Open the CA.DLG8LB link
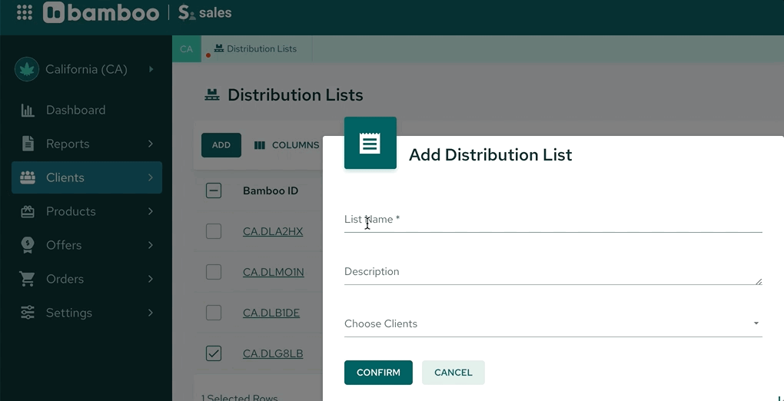This screenshot has width=784, height=401. [273, 353]
